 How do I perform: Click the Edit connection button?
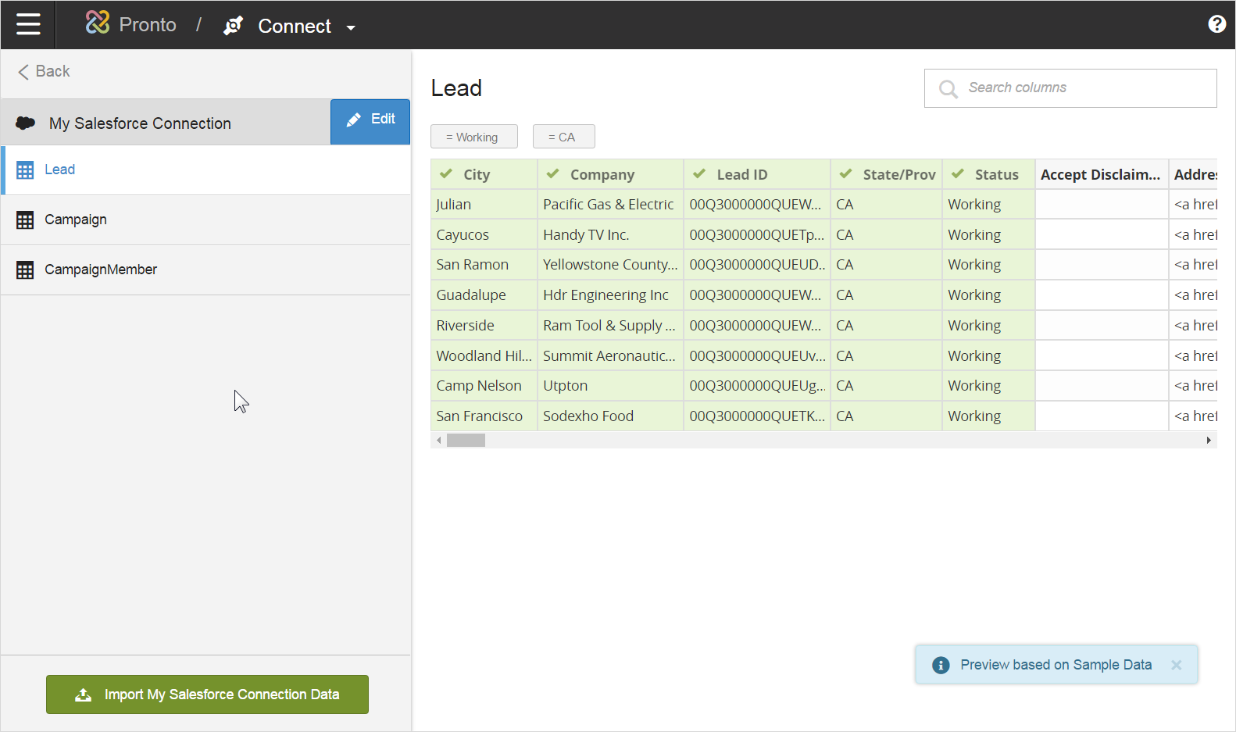tap(370, 121)
